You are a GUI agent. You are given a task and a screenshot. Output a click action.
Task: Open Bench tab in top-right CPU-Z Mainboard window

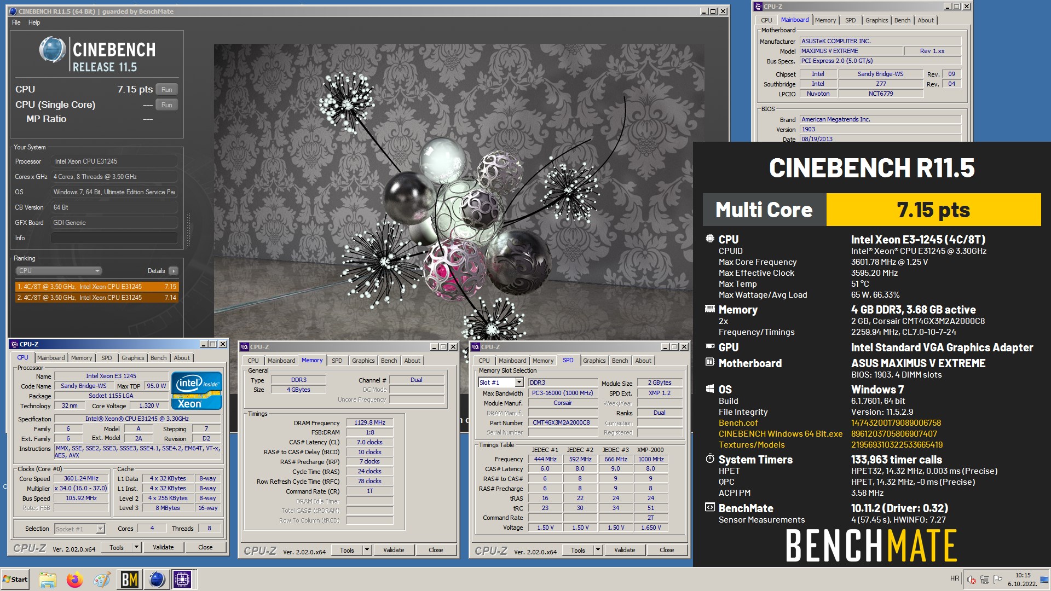pyautogui.click(x=902, y=20)
